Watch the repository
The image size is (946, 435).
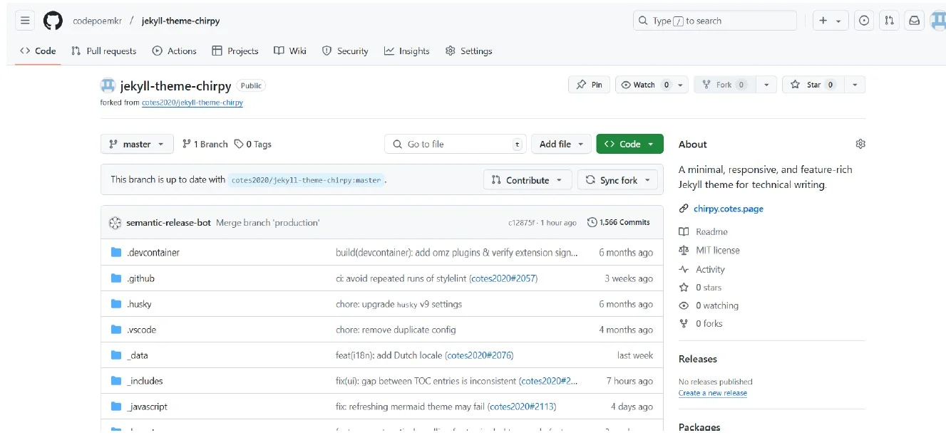[x=643, y=84]
